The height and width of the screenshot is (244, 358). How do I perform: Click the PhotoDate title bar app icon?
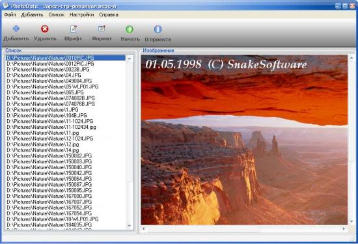(x=5, y=6)
